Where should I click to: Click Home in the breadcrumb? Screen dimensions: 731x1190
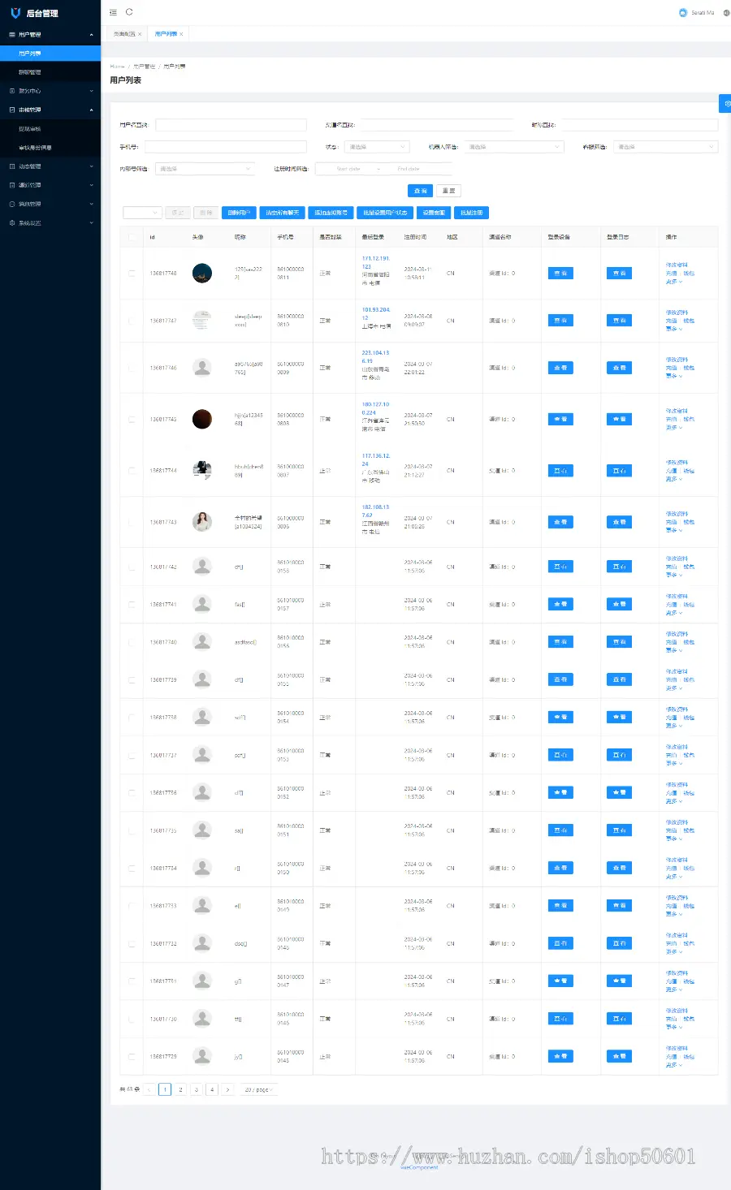tap(118, 67)
